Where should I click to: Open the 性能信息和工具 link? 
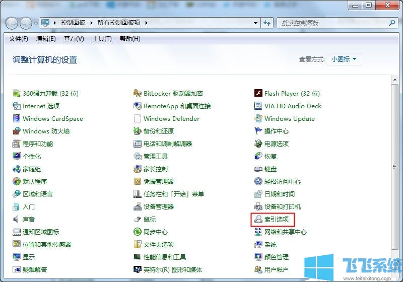tap(165, 257)
